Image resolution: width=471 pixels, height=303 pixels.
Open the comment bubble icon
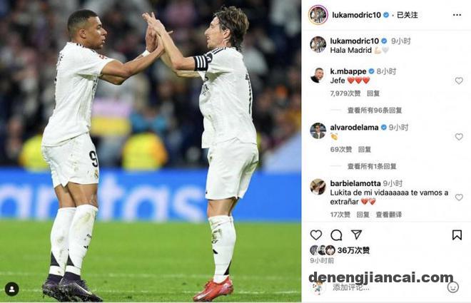pos(336,235)
